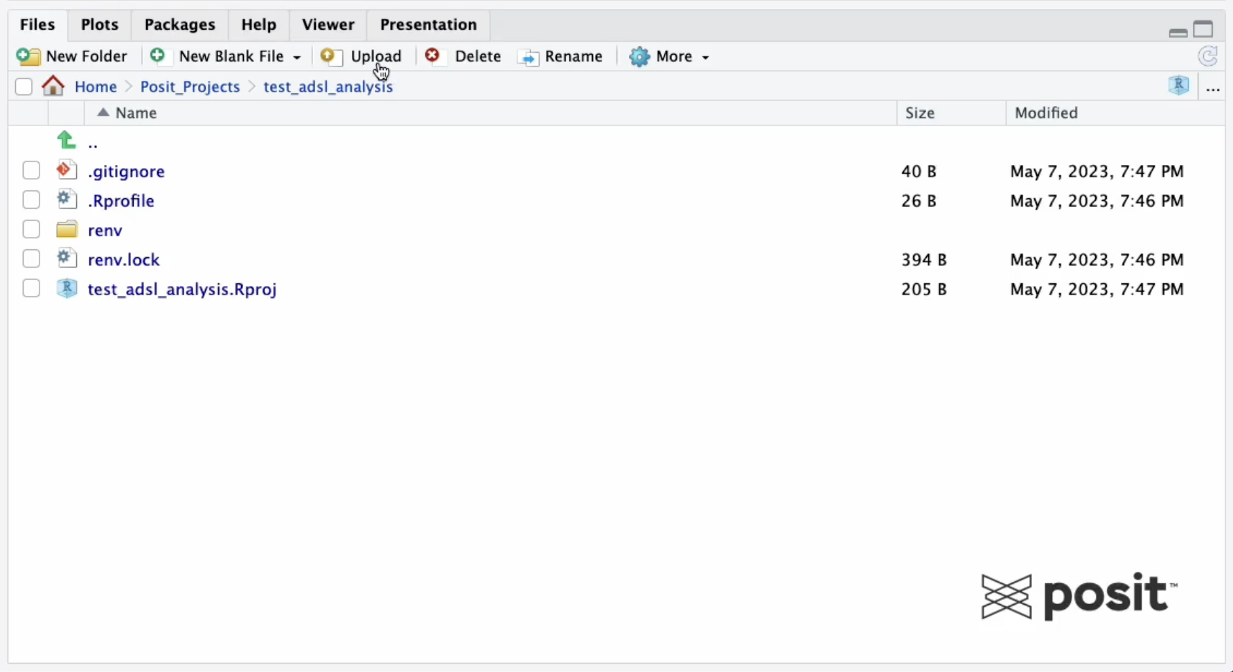
Task: Toggle the select-all files checkbox
Action: pyautogui.click(x=24, y=87)
